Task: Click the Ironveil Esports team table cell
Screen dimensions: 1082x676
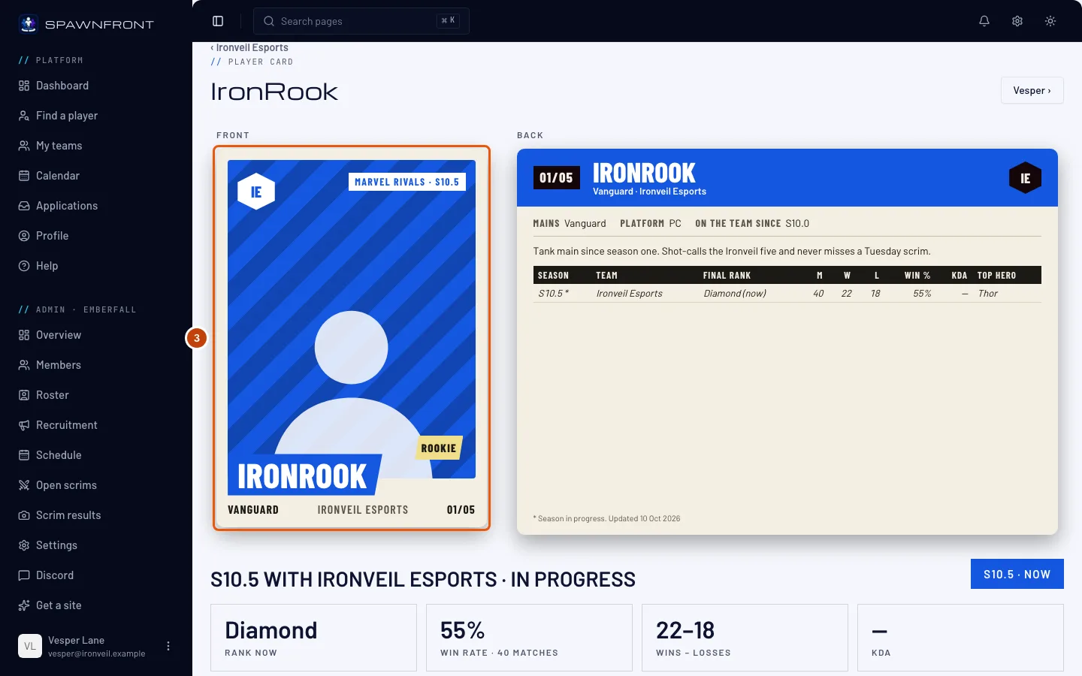Action: (630, 294)
